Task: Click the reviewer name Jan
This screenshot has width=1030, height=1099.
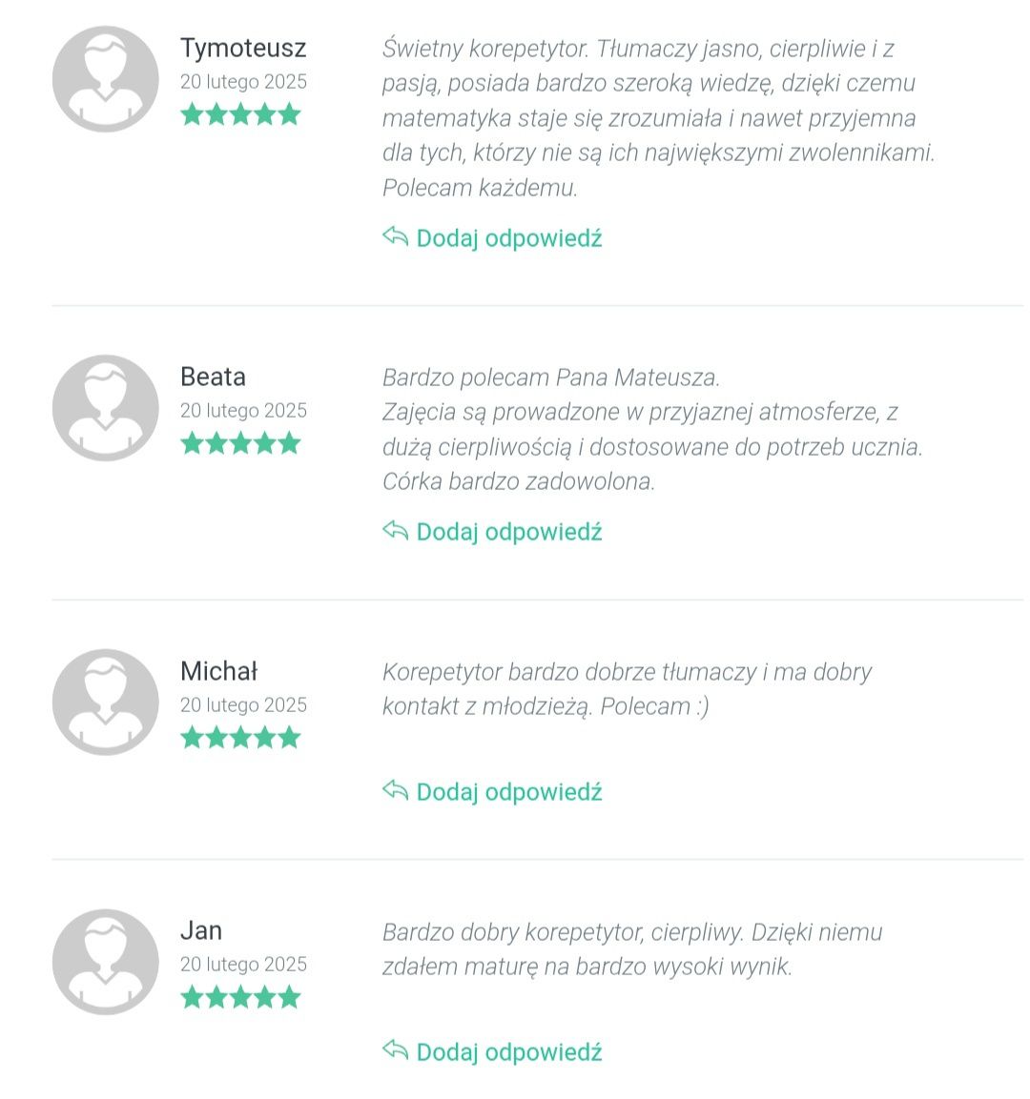Action: [201, 931]
